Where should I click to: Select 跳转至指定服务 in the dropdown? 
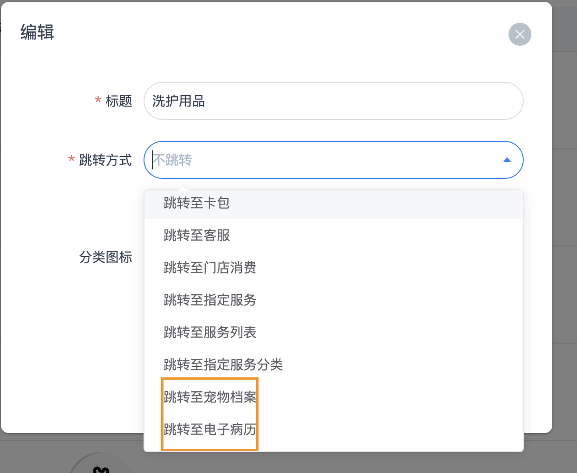click(x=210, y=300)
